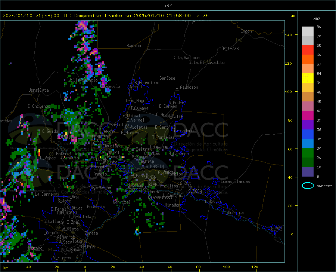Screen dimensions: 336x272
Task: Click the C_Chilenos map label
Action: 39,106
